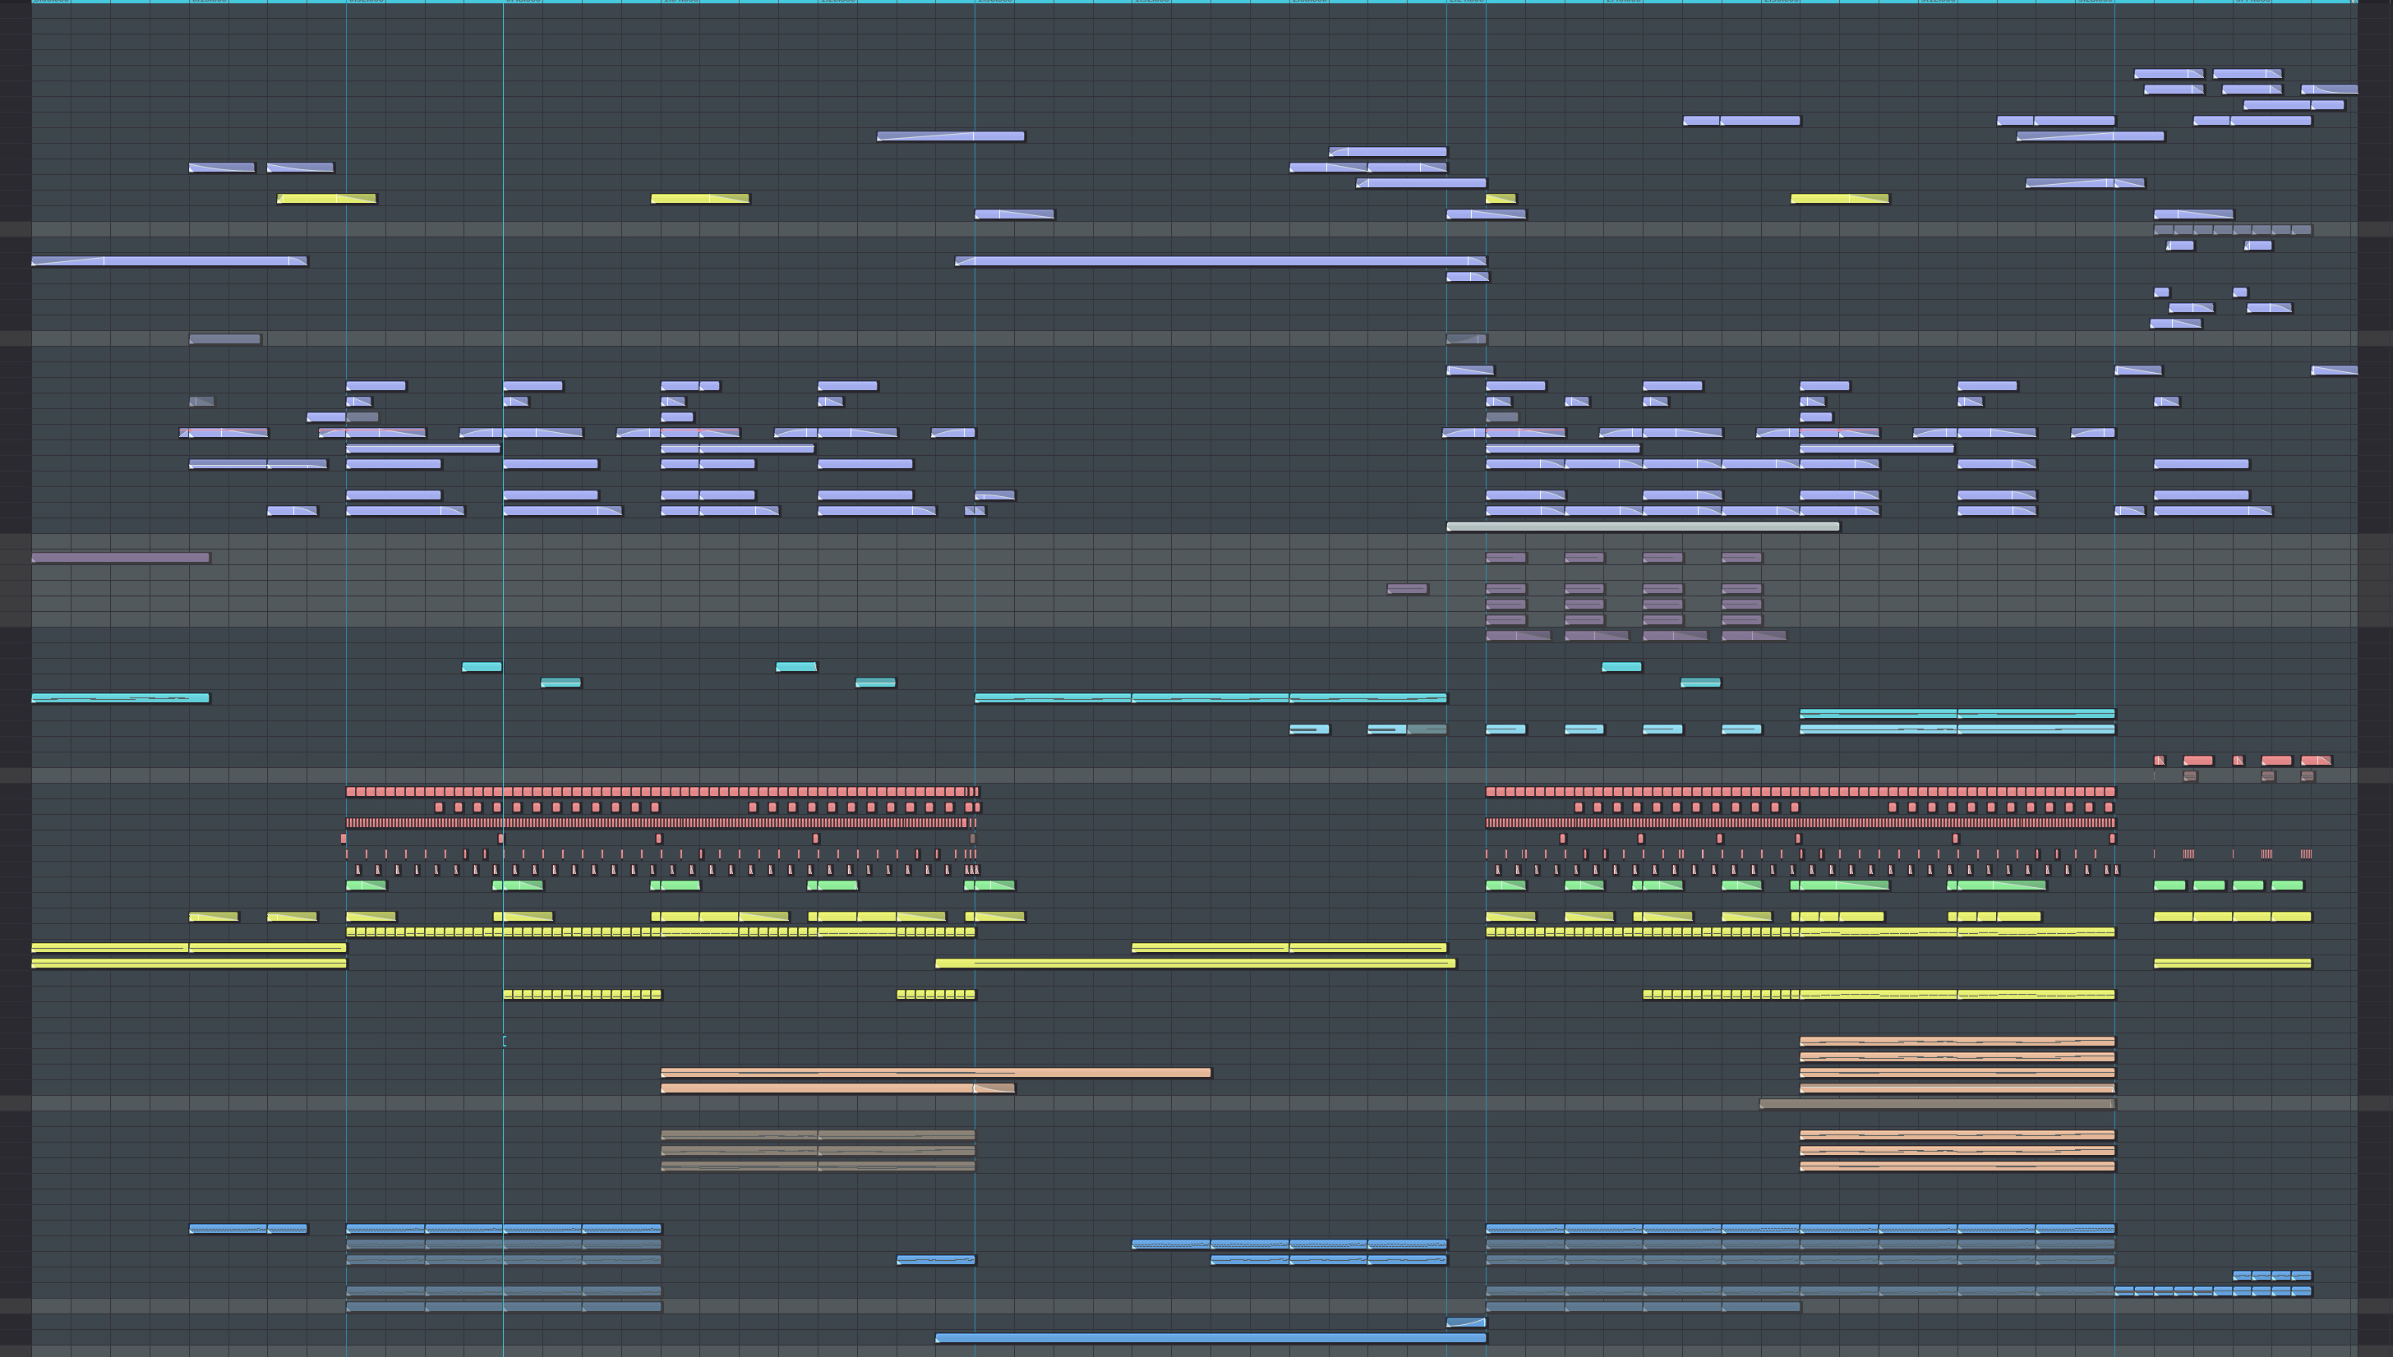
Task: Select the longest peach-colored clip
Action: [935, 1073]
